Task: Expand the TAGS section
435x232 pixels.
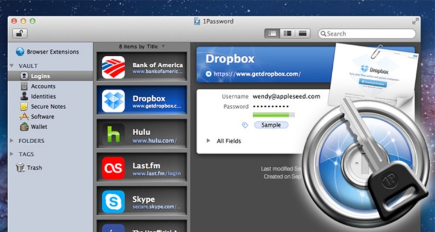Action: point(12,154)
